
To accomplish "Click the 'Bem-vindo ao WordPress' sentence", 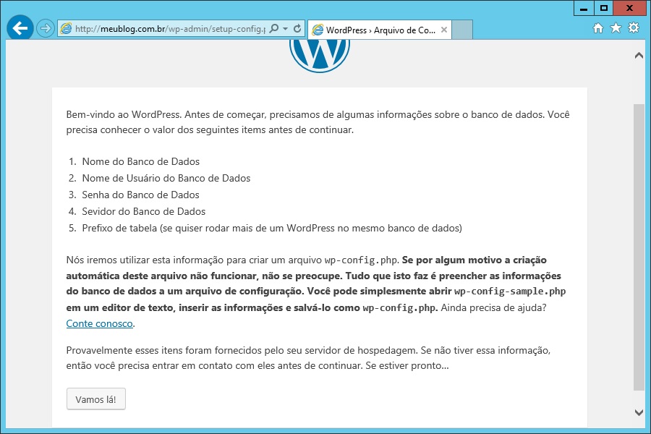I will point(124,114).
